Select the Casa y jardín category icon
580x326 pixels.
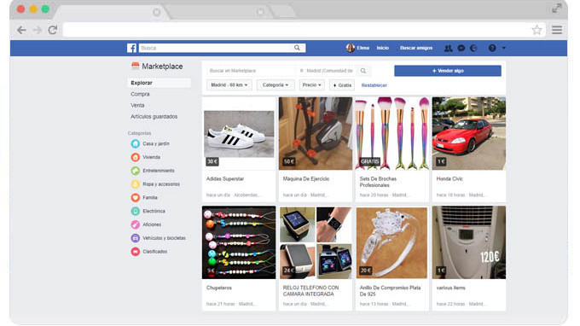point(136,143)
